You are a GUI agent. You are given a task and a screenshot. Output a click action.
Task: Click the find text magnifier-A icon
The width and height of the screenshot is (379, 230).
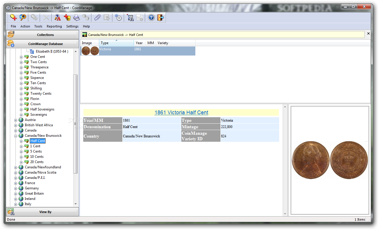(58, 18)
